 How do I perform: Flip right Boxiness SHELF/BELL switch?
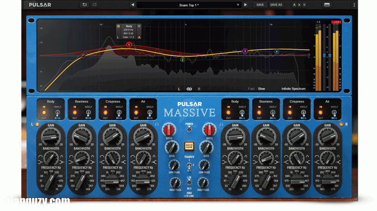pyautogui.click(x=273, y=112)
